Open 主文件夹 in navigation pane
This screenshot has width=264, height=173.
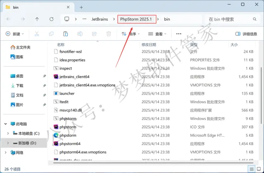coord(20,47)
